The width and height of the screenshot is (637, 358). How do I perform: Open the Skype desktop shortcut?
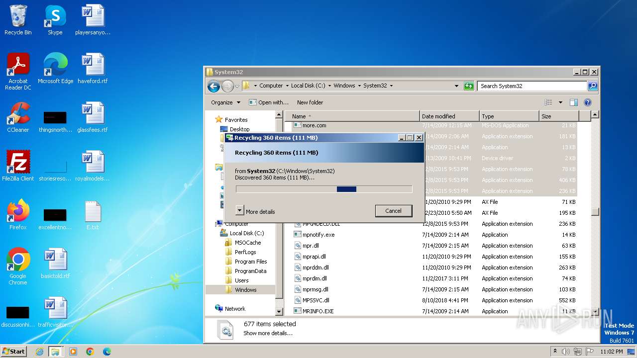55,20
